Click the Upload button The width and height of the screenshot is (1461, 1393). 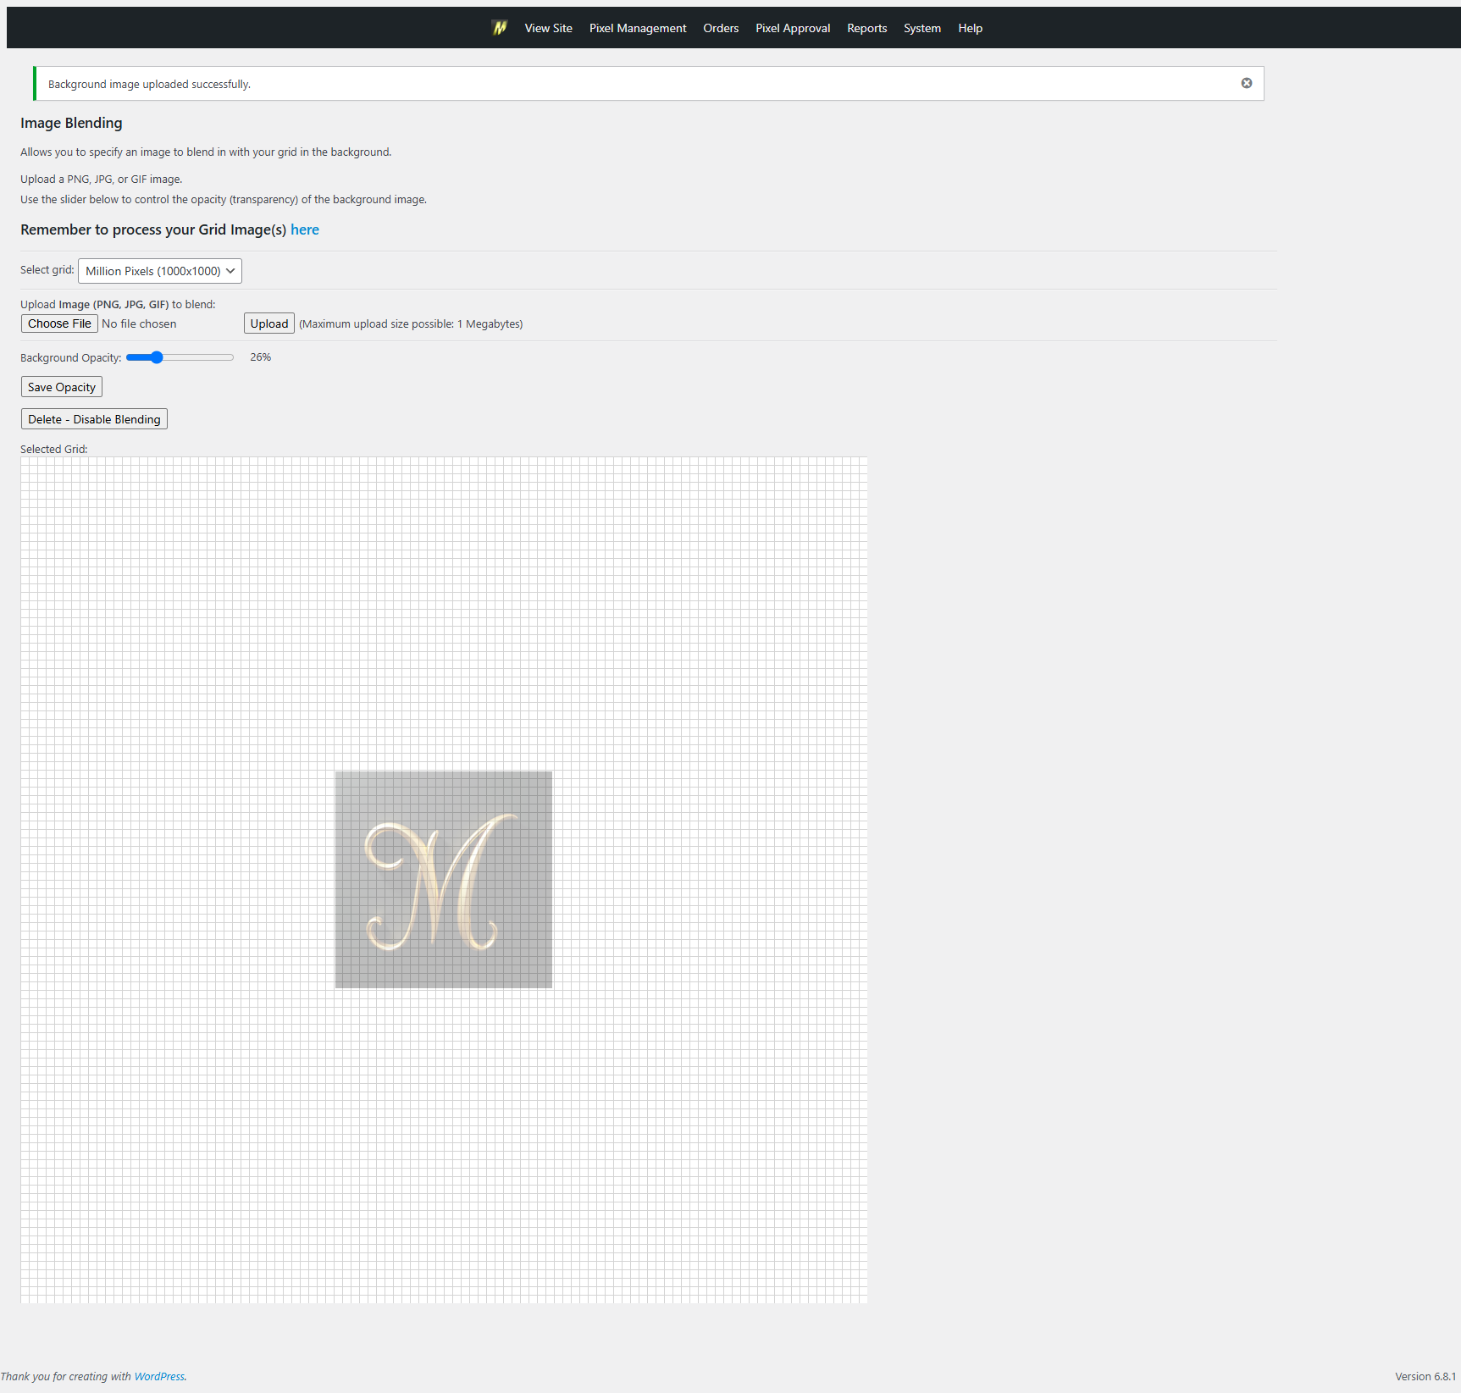tap(268, 323)
